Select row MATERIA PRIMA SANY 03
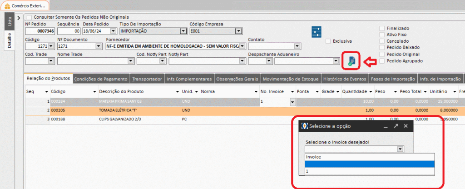The height and width of the screenshot is (189, 465). tap(245, 101)
